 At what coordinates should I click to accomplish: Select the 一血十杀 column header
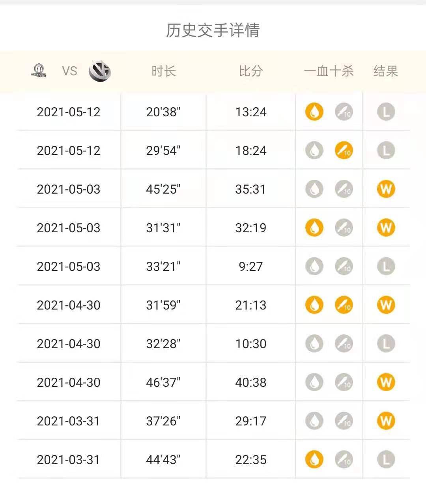tap(329, 71)
